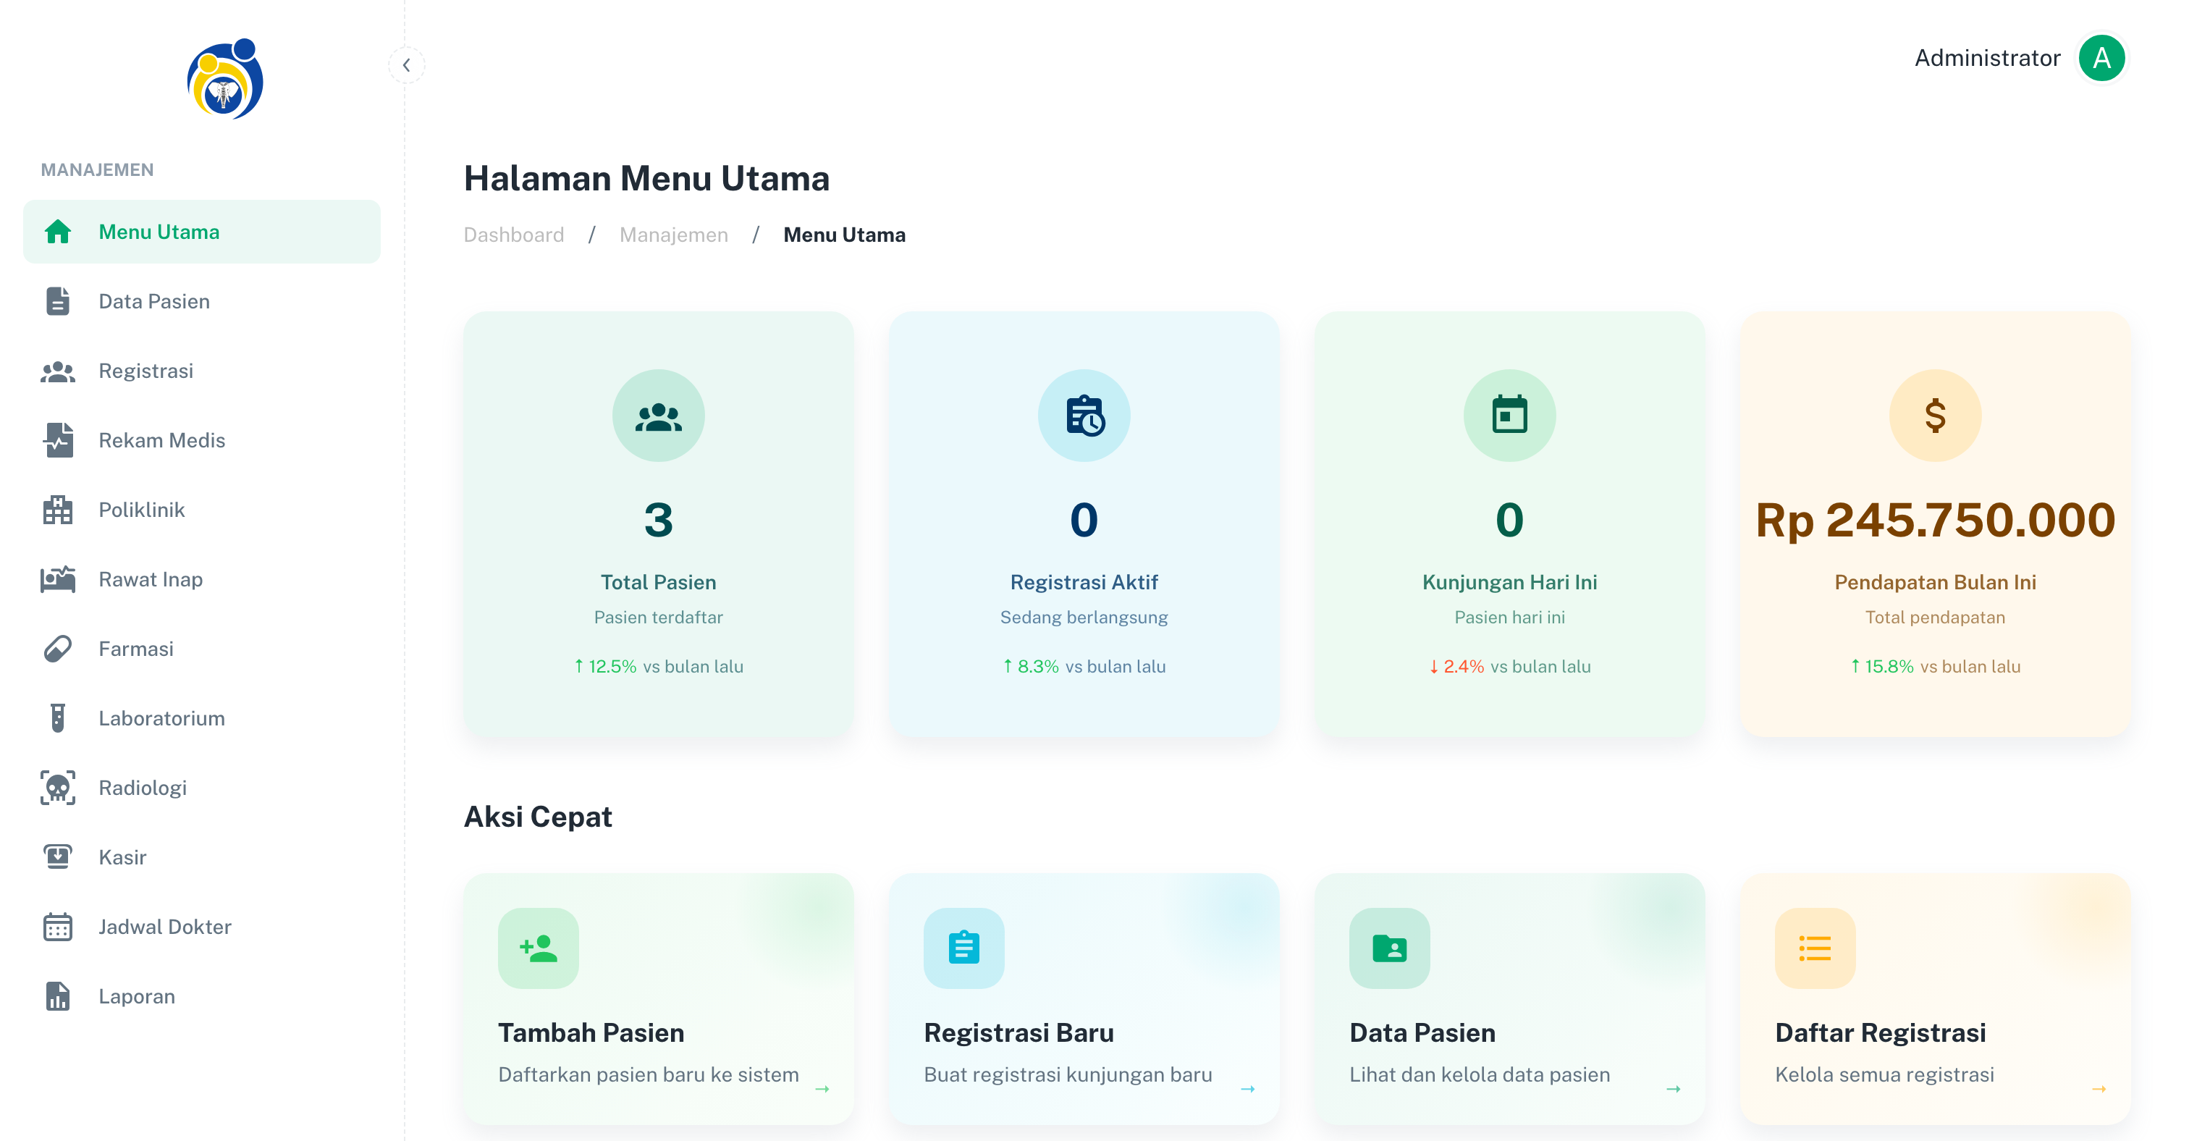Open the Rawat Inap bed icon
The height and width of the screenshot is (1141, 2189).
[x=58, y=579]
